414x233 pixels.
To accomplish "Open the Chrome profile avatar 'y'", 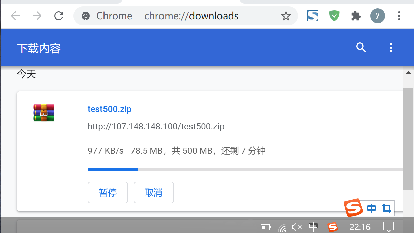I will 378,16.
